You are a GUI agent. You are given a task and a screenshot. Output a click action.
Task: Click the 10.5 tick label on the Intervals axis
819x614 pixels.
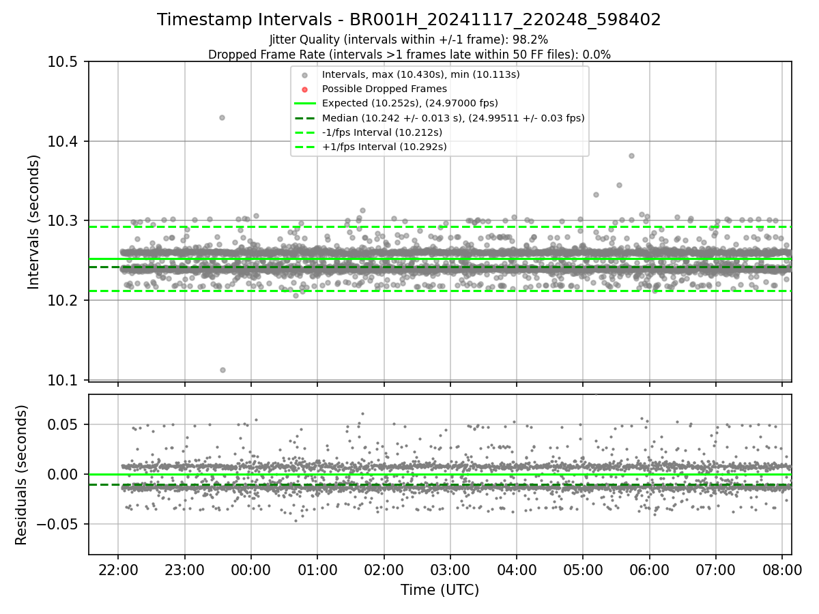tap(64, 62)
